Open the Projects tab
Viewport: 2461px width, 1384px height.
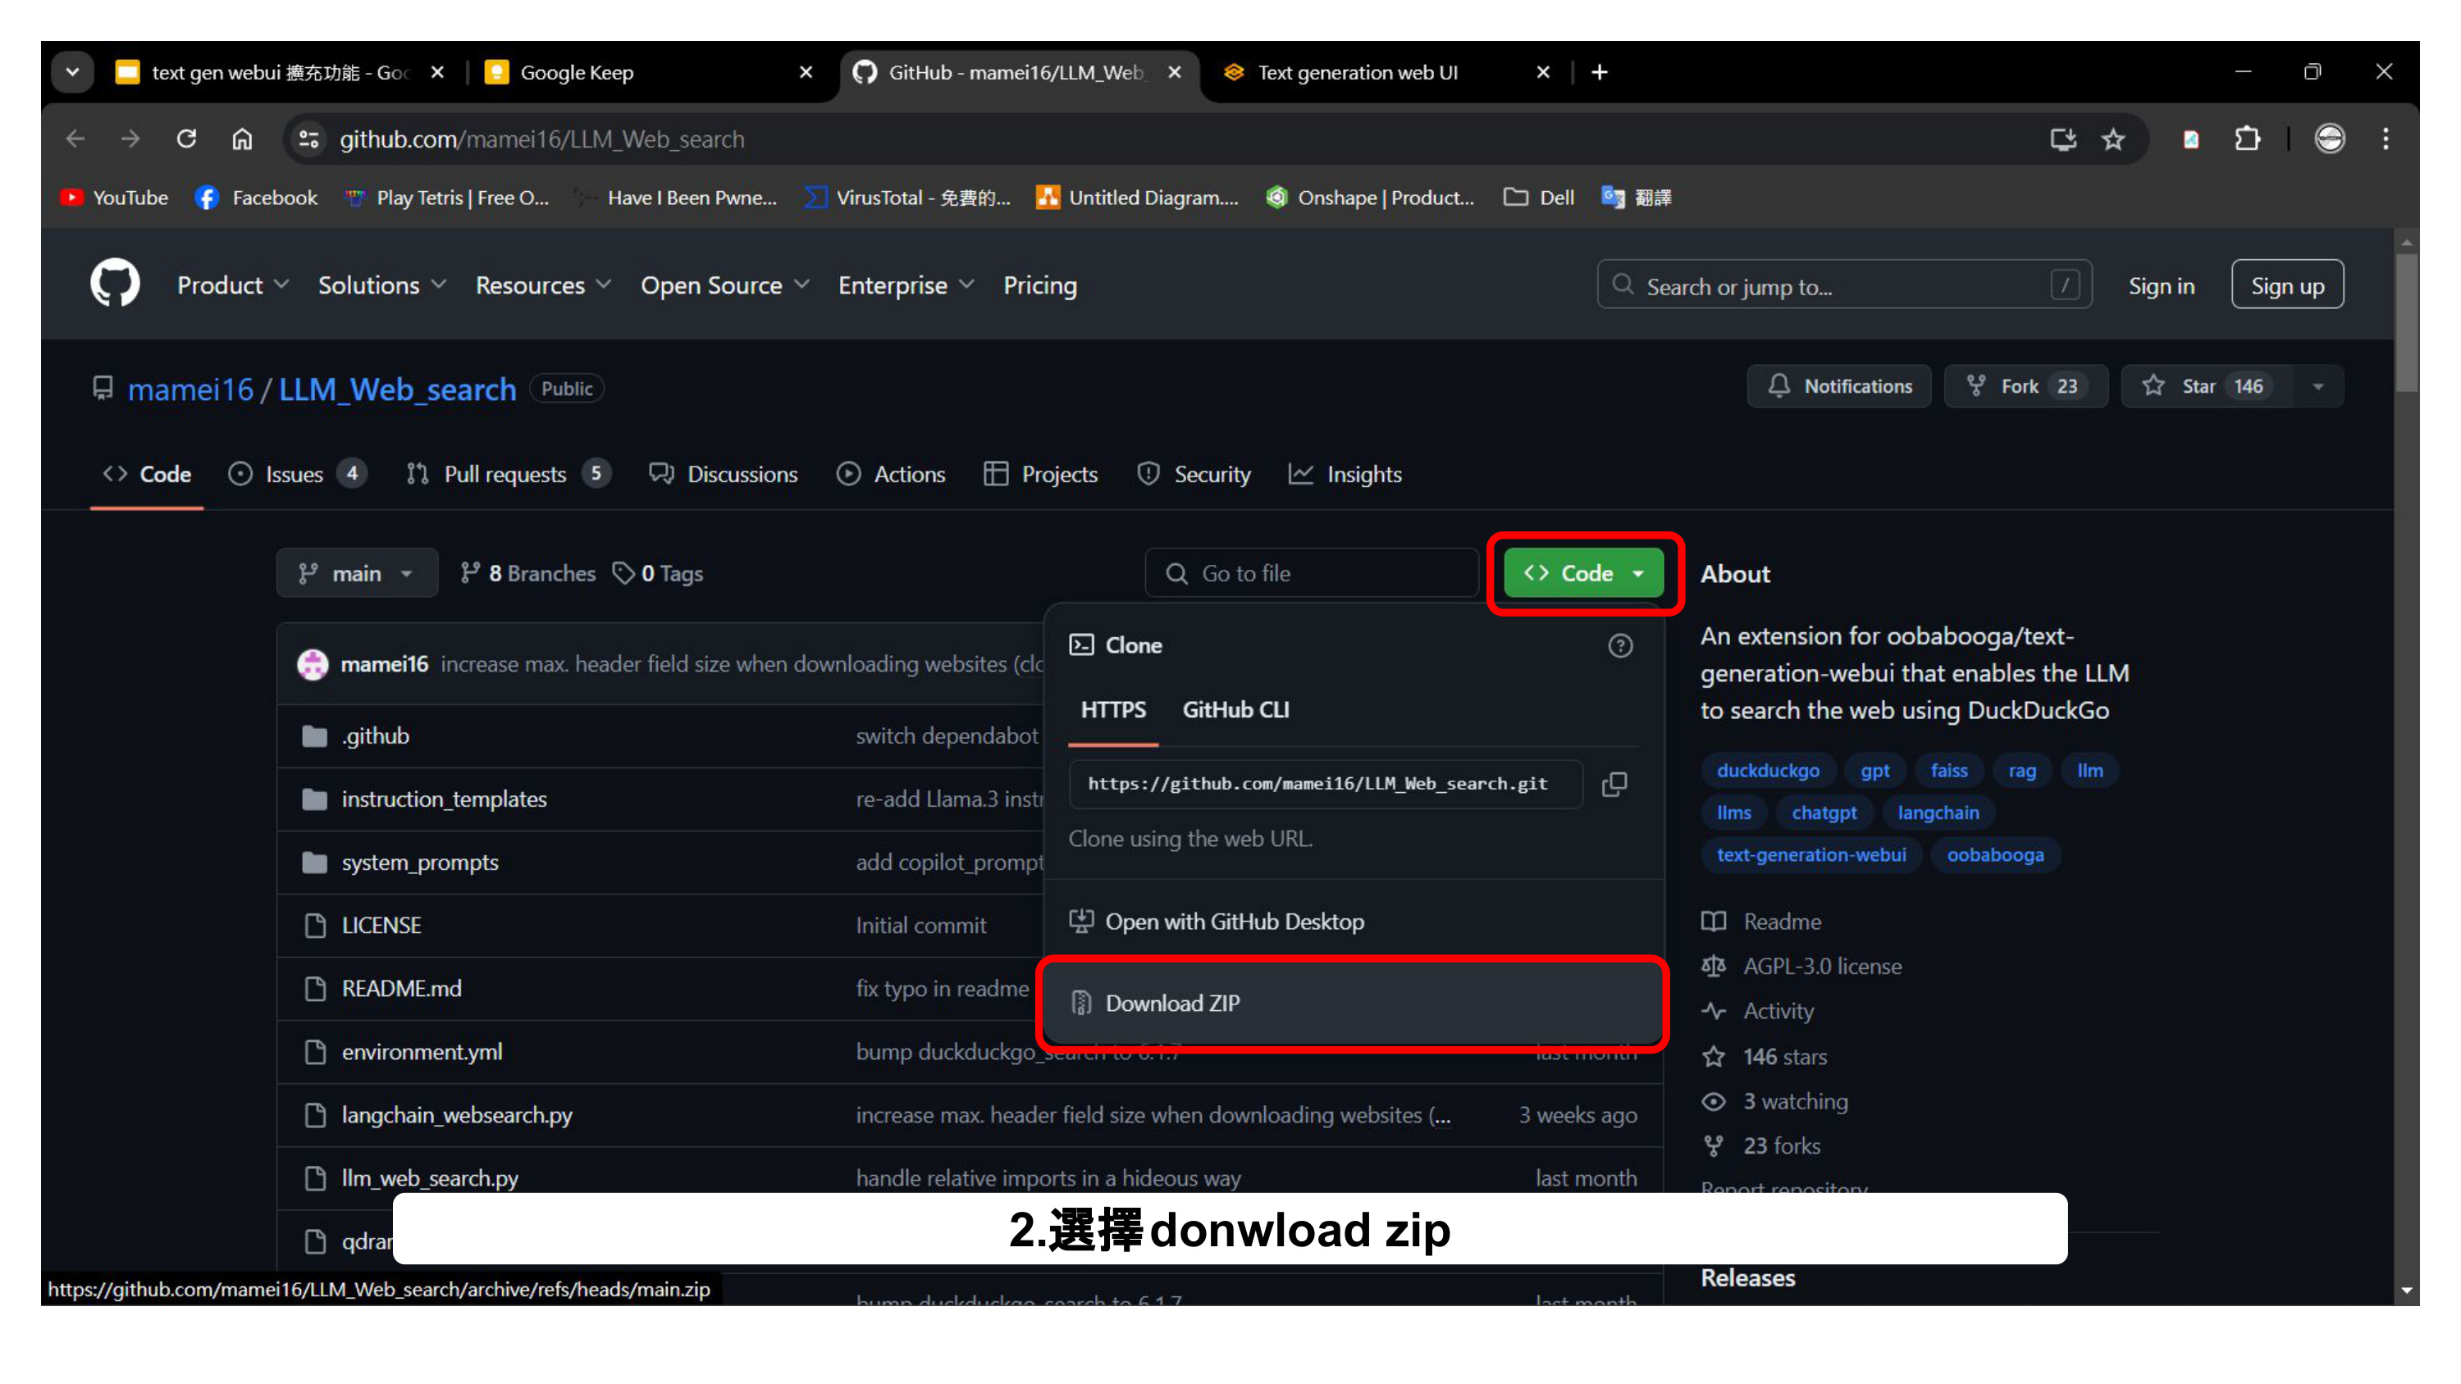click(x=1040, y=475)
